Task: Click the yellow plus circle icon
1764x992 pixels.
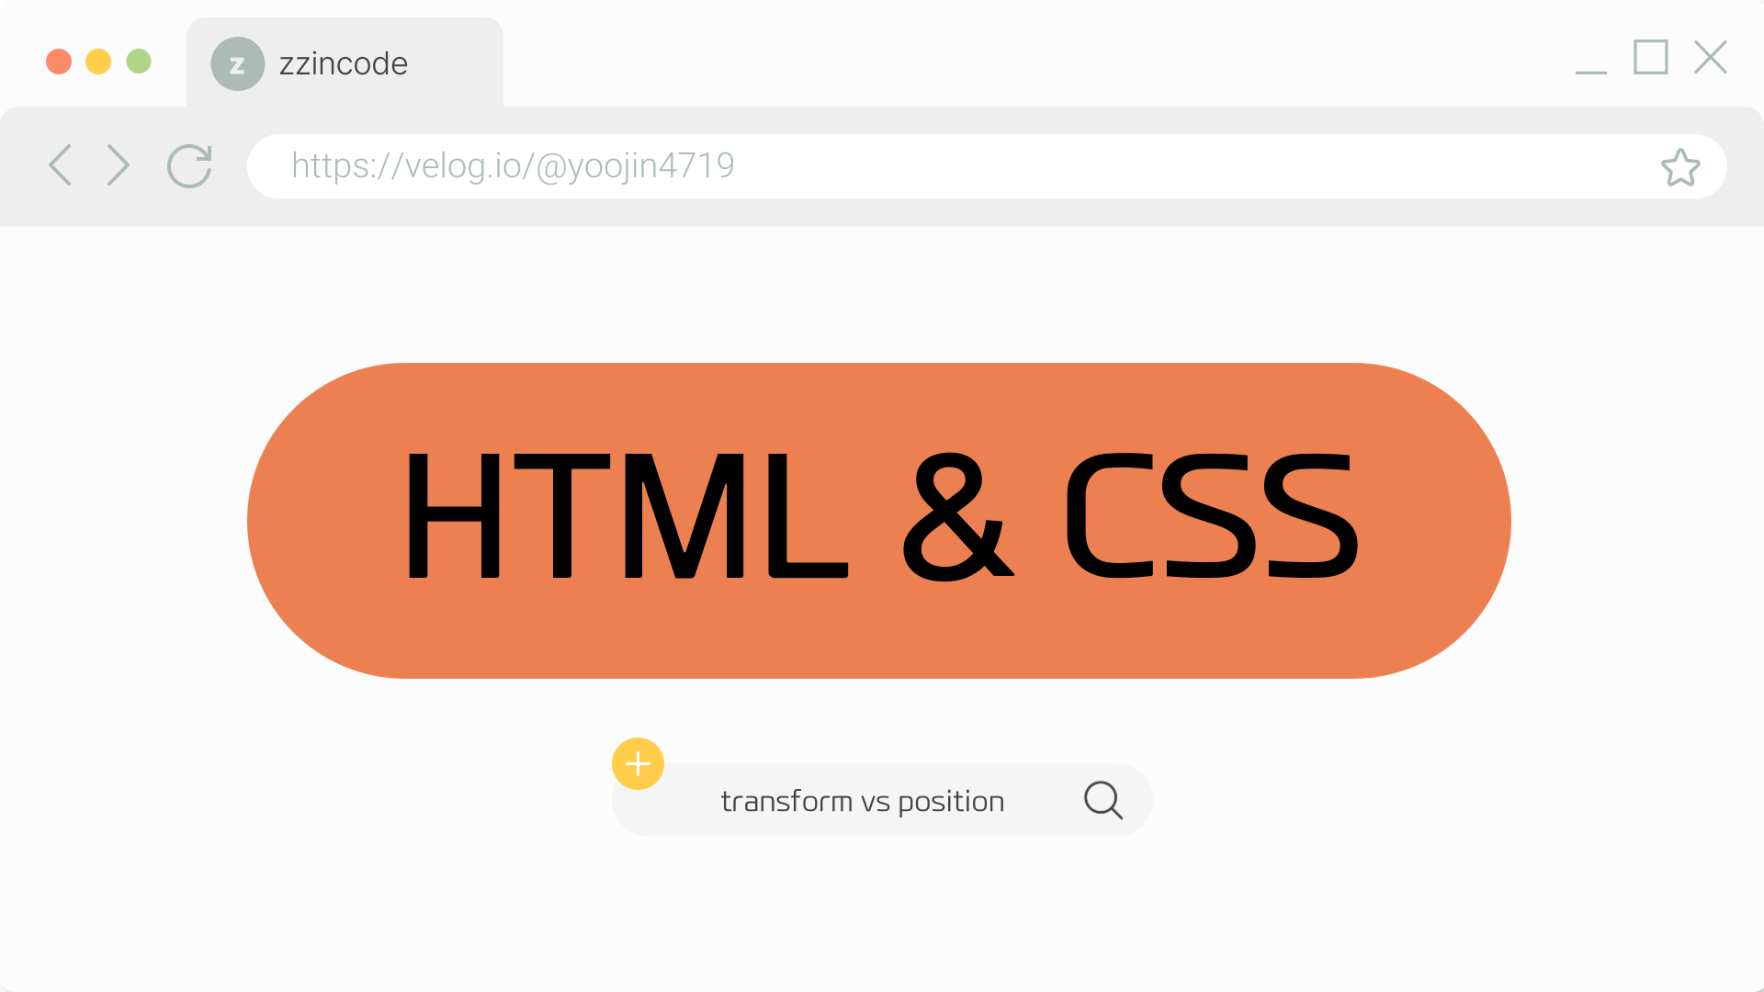Action: click(638, 763)
